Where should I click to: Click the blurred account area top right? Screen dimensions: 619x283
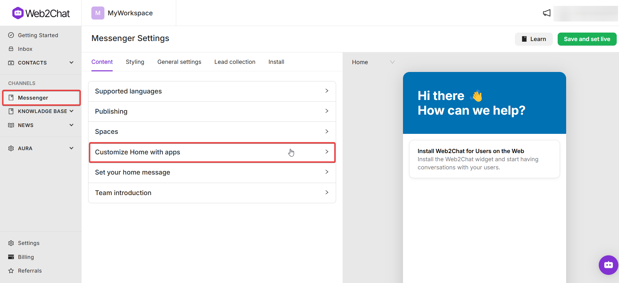[x=585, y=13]
